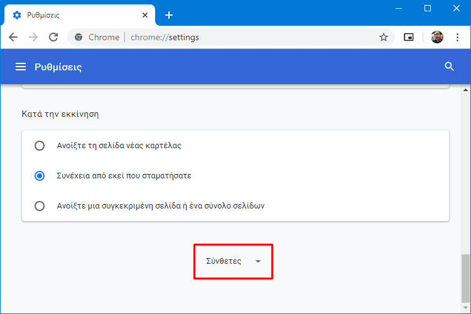Close the Chrome window

tap(457, 8)
